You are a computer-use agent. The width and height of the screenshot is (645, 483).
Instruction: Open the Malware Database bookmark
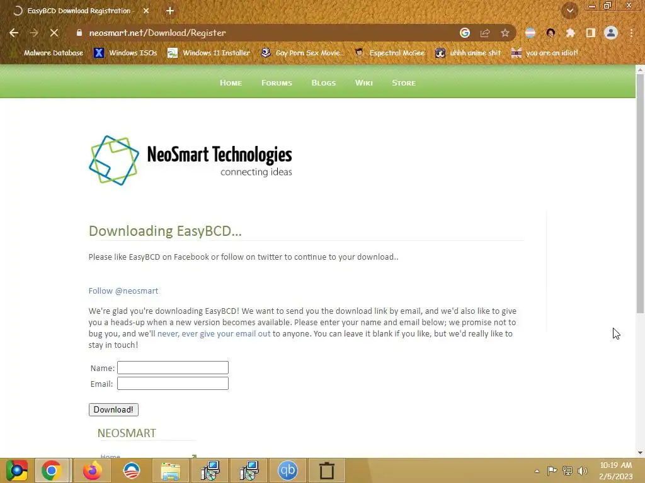pos(47,53)
